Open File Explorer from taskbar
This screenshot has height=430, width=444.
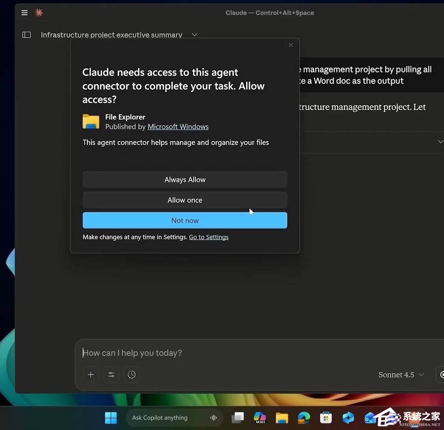click(x=282, y=418)
